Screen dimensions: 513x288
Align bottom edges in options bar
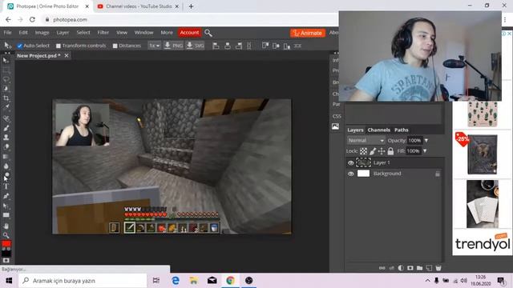click(x=287, y=46)
